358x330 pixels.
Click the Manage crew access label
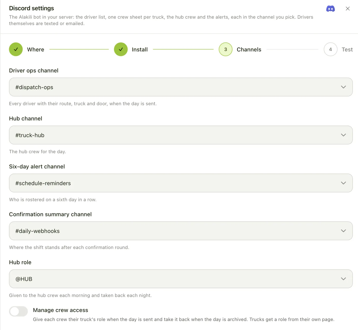61,310
